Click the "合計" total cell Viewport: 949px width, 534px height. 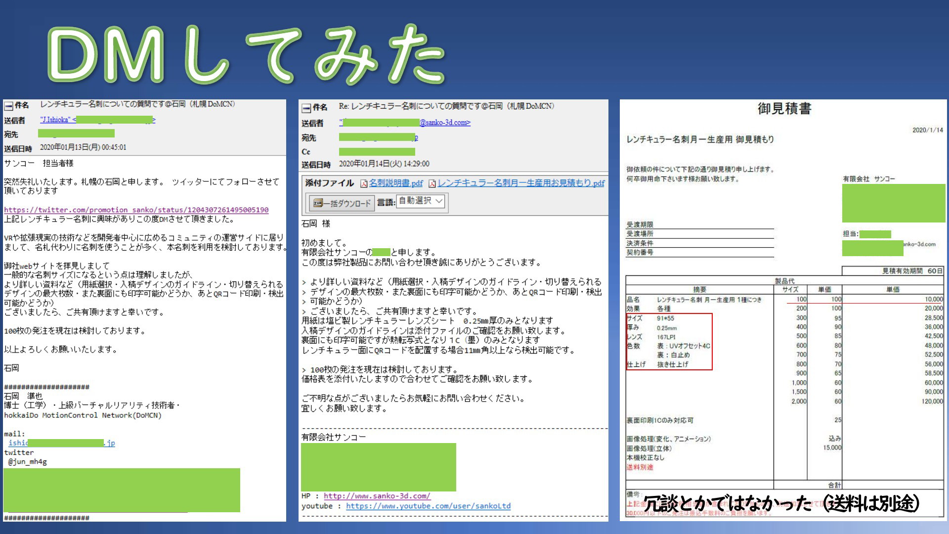tap(835, 485)
